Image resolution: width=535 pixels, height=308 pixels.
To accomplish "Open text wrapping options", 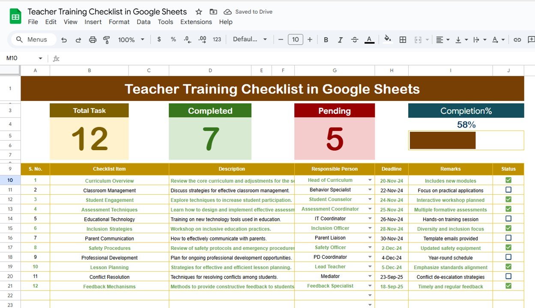I will 479,39.
